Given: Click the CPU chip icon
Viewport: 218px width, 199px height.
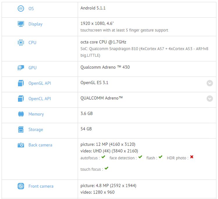Looking at the screenshot, I should tap(21, 43).
